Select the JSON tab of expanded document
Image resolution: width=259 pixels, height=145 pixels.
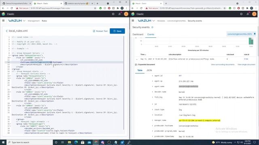coord(149,70)
